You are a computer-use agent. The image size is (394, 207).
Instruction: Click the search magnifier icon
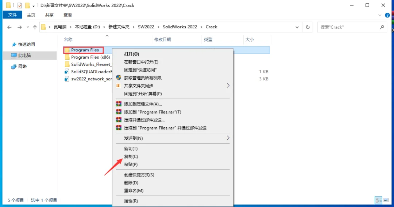tap(382, 27)
